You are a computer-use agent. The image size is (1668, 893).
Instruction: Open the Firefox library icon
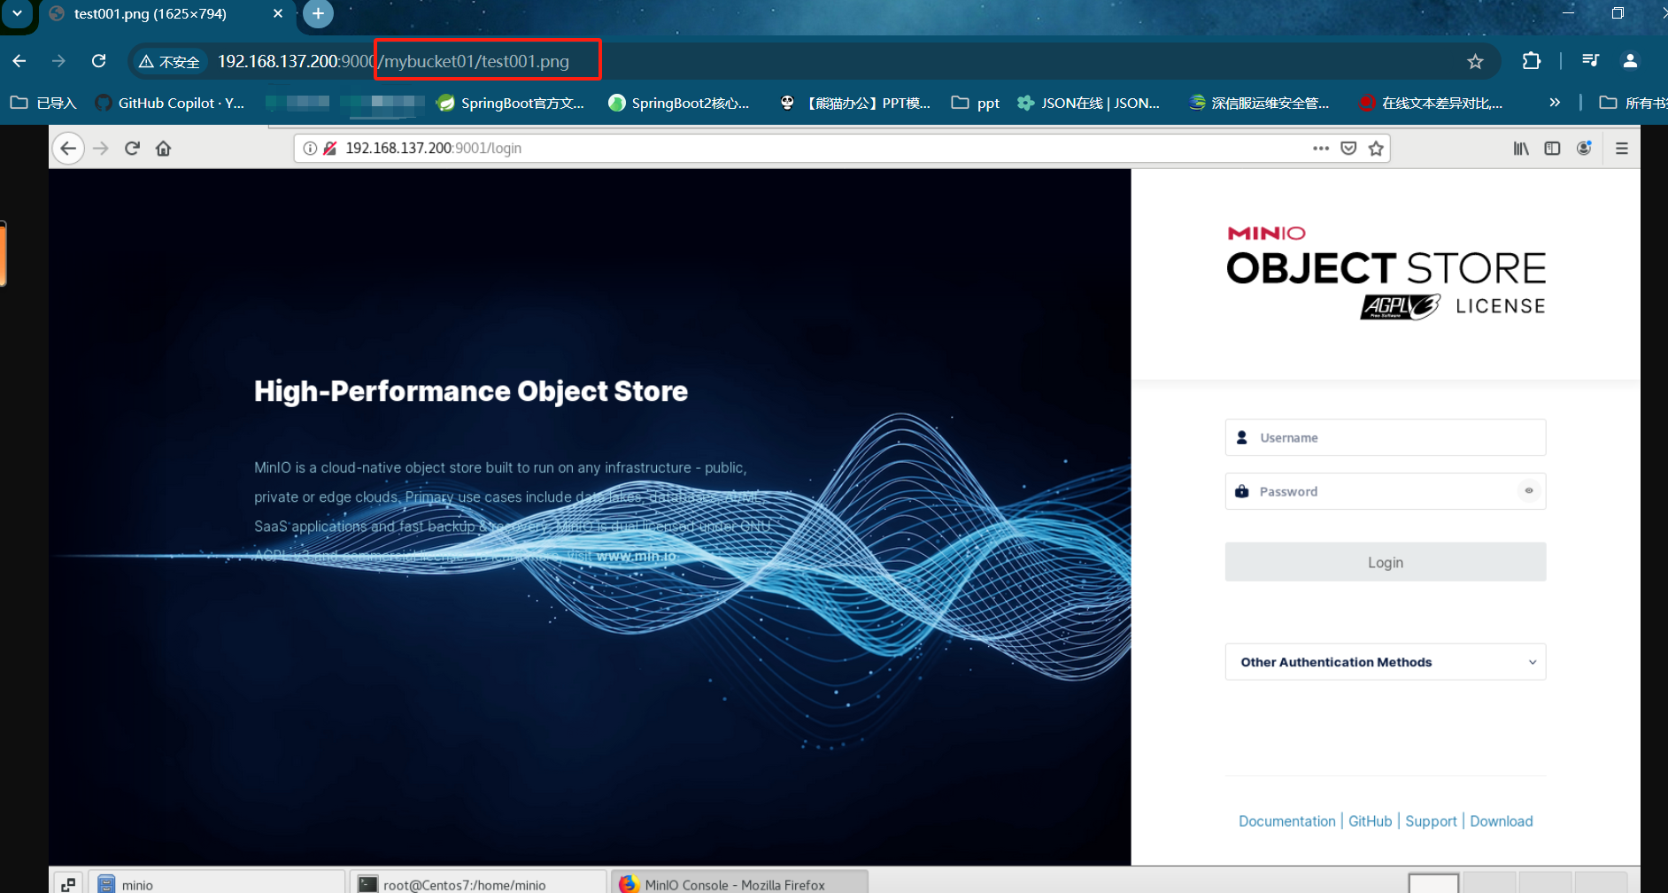(x=1521, y=148)
